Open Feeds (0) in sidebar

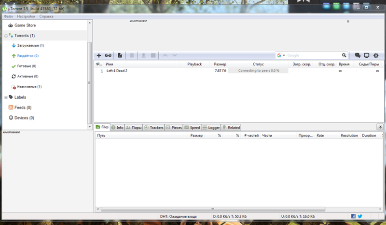(x=23, y=107)
